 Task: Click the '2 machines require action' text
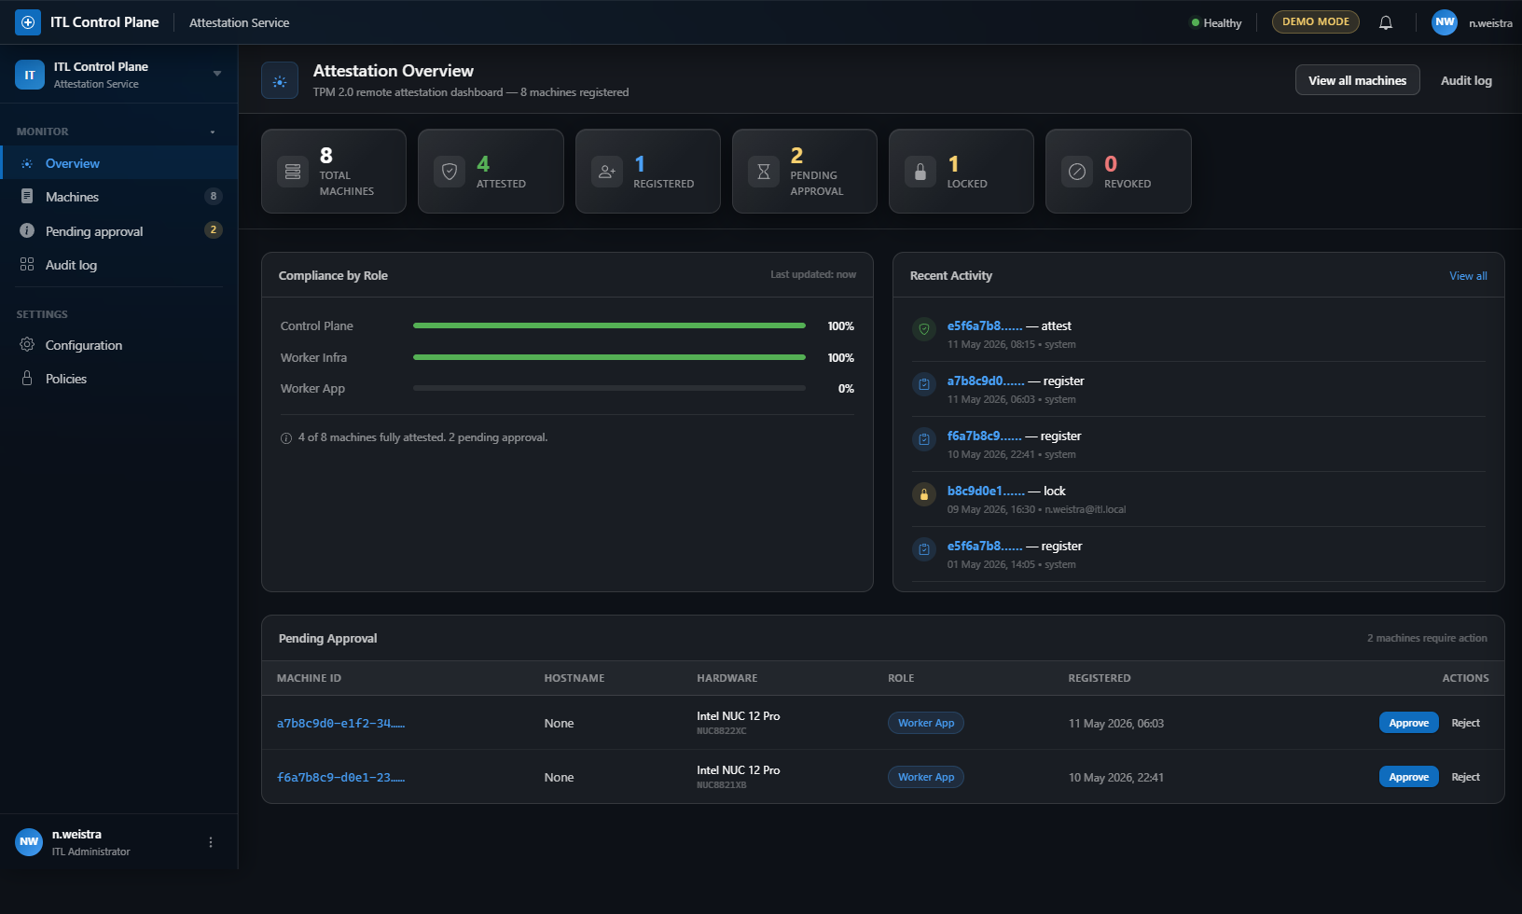pos(1427,638)
